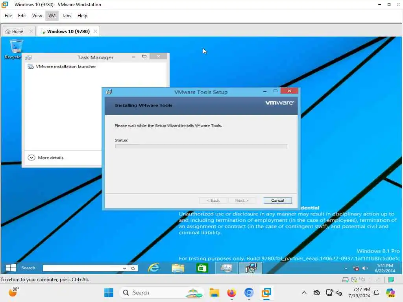403x302 pixels.
Task: Show hidden icons in guest tray
Action: pyautogui.click(x=346, y=268)
